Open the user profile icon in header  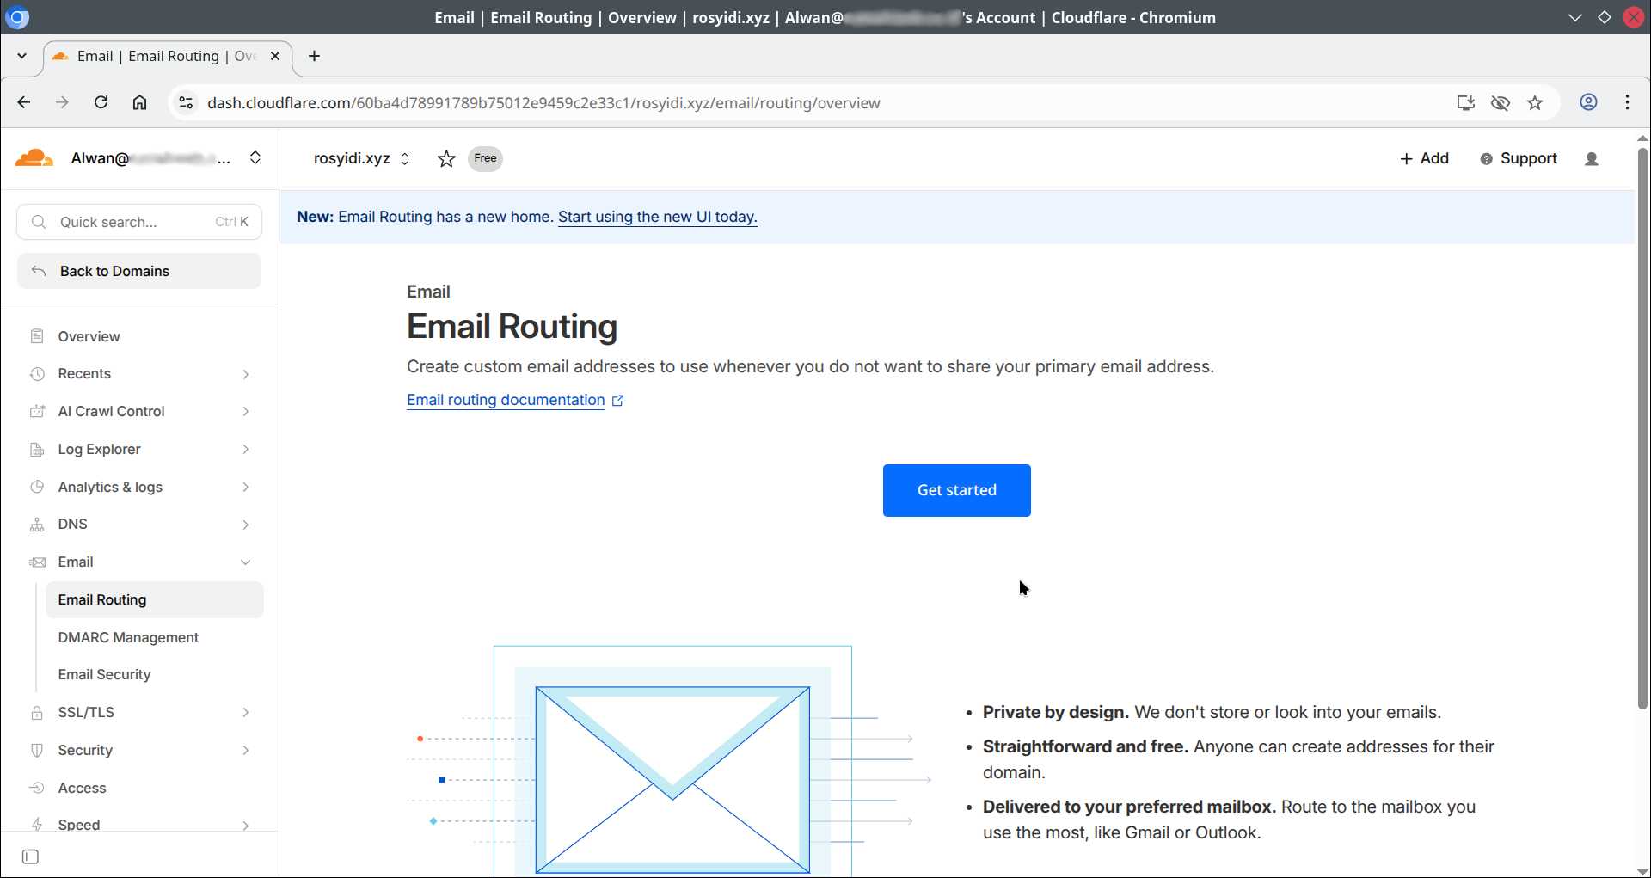tap(1591, 159)
